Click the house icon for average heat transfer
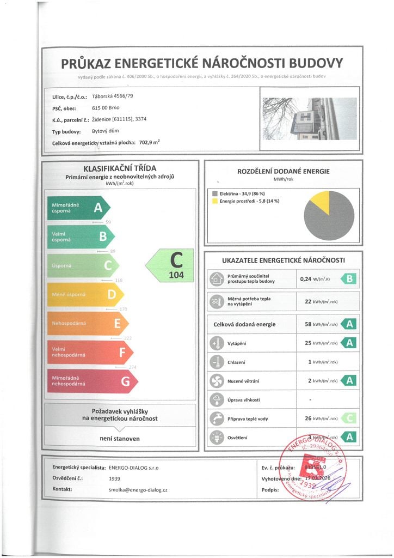Screen dimensions: 394x558 pyautogui.click(x=217, y=279)
